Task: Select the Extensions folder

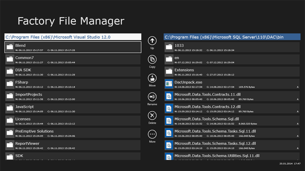Action: click(x=232, y=72)
